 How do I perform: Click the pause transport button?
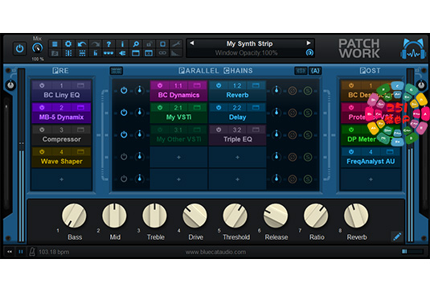click(21, 252)
